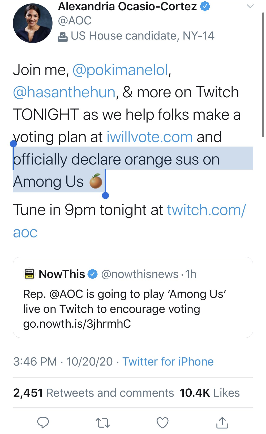Screen dimensions: 266x434
Task: Tap the NowThis logo avatar
Action: point(29,274)
